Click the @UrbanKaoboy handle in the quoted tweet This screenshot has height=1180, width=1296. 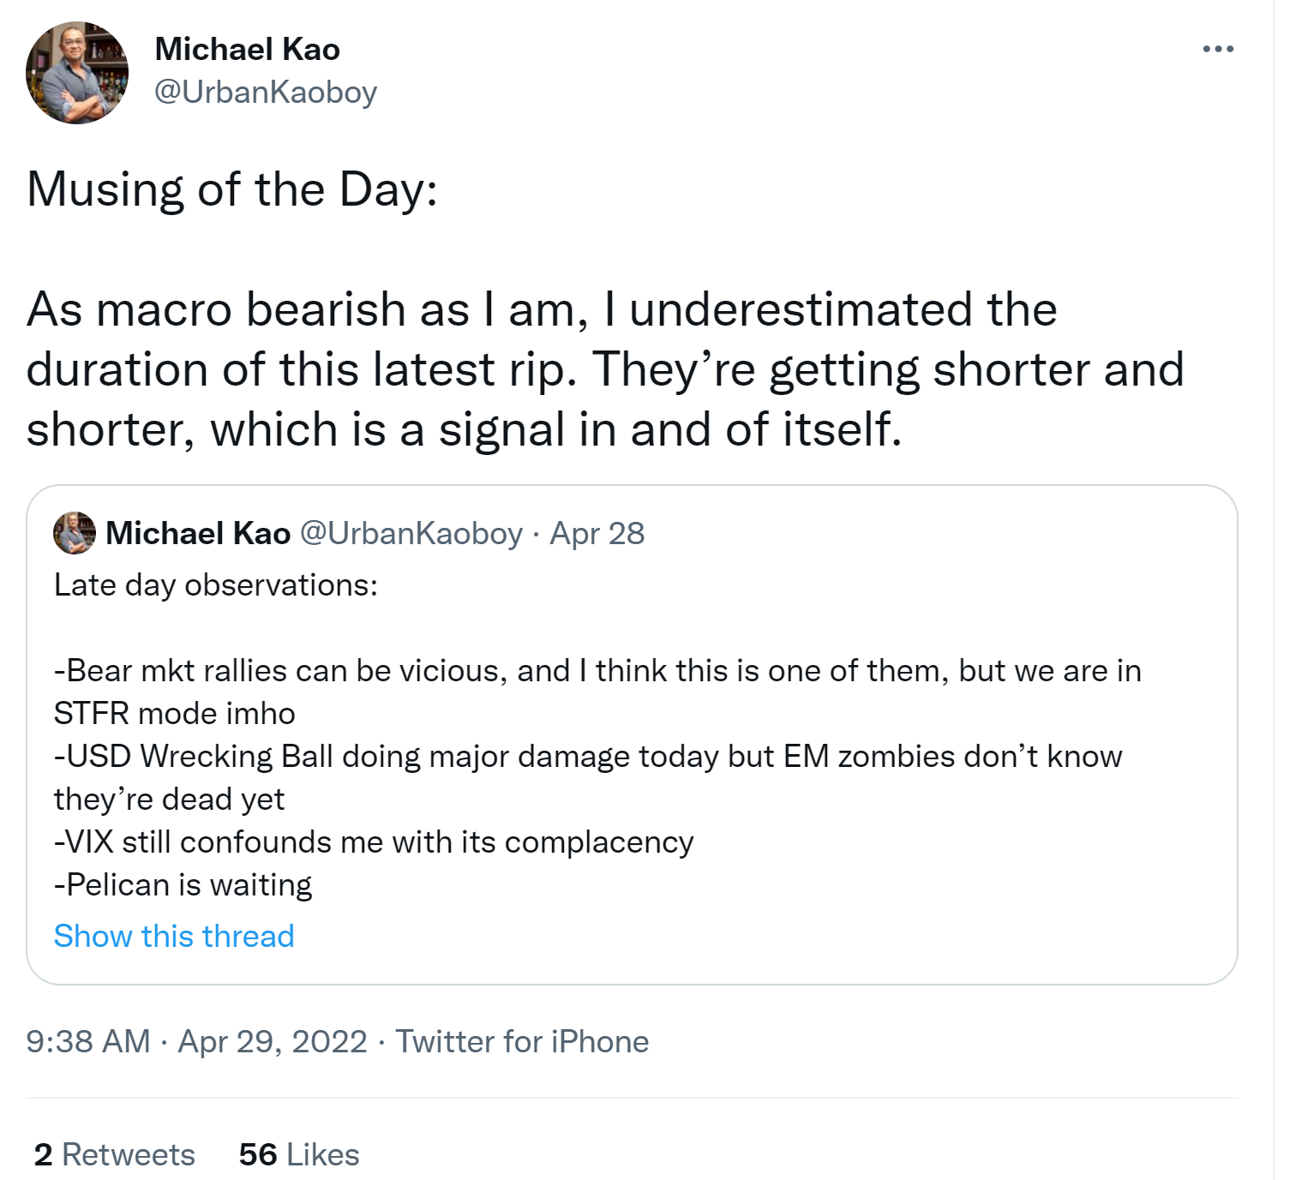411,533
